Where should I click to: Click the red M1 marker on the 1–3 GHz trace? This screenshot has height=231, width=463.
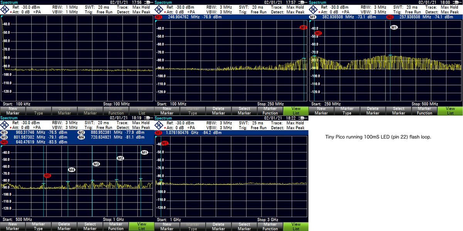(x=164, y=143)
